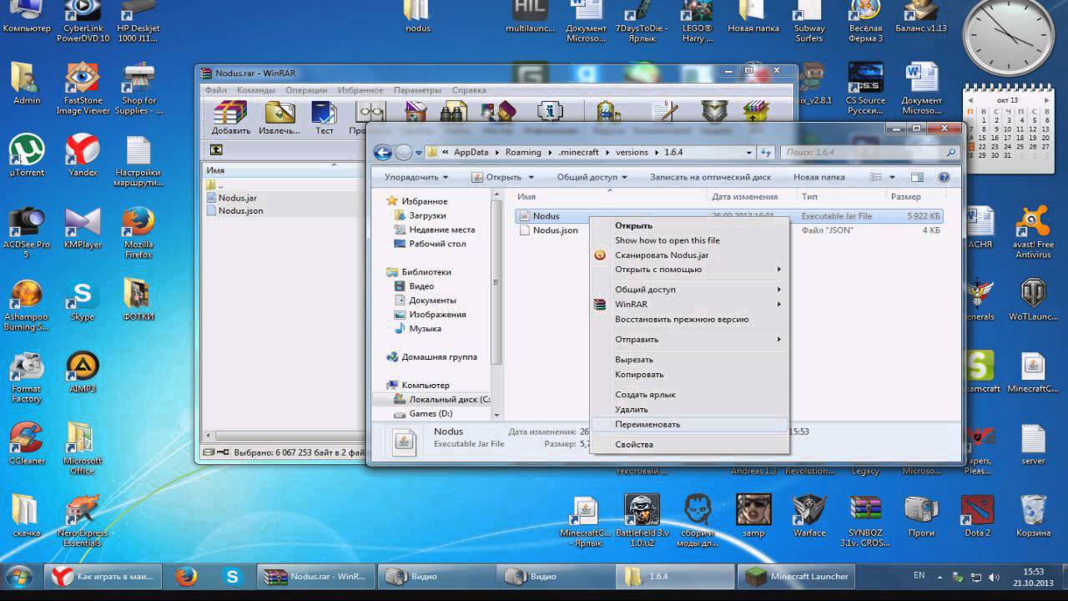Click the Explorer forward arrow button

pos(404,153)
